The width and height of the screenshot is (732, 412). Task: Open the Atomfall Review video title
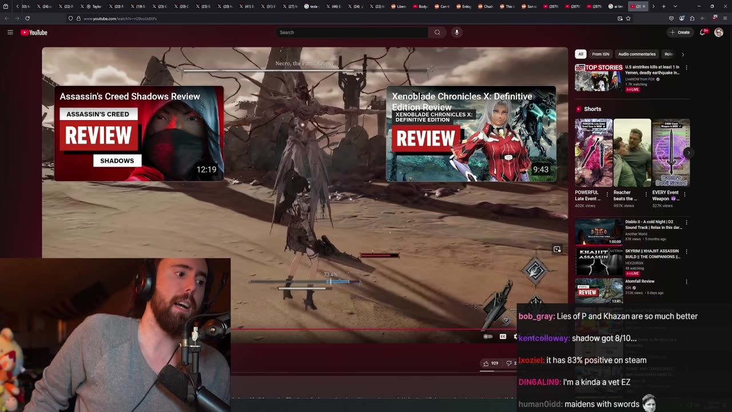click(639, 282)
